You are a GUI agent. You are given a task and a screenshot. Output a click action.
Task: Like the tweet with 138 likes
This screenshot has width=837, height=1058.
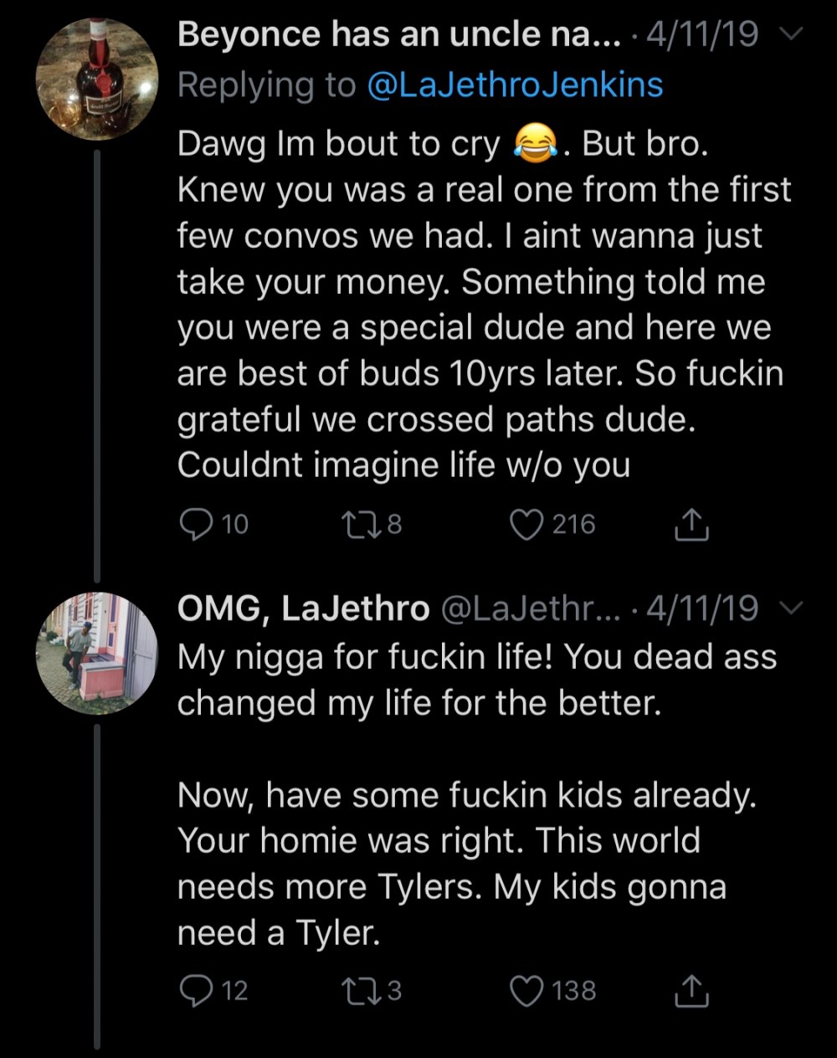point(527,991)
